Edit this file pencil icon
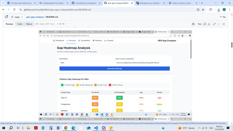 pos(214,24)
